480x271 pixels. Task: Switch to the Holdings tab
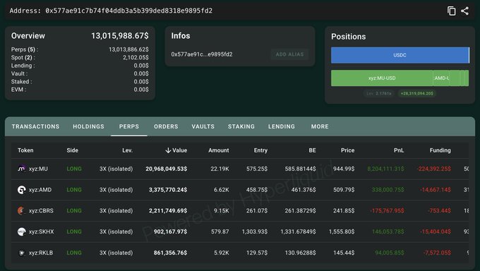point(88,126)
